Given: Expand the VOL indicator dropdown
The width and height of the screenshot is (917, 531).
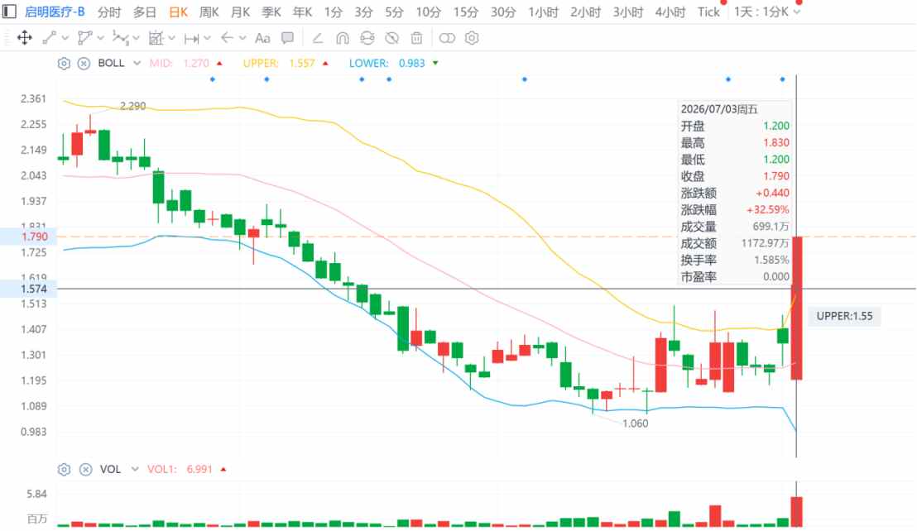Looking at the screenshot, I should pyautogui.click(x=135, y=469).
